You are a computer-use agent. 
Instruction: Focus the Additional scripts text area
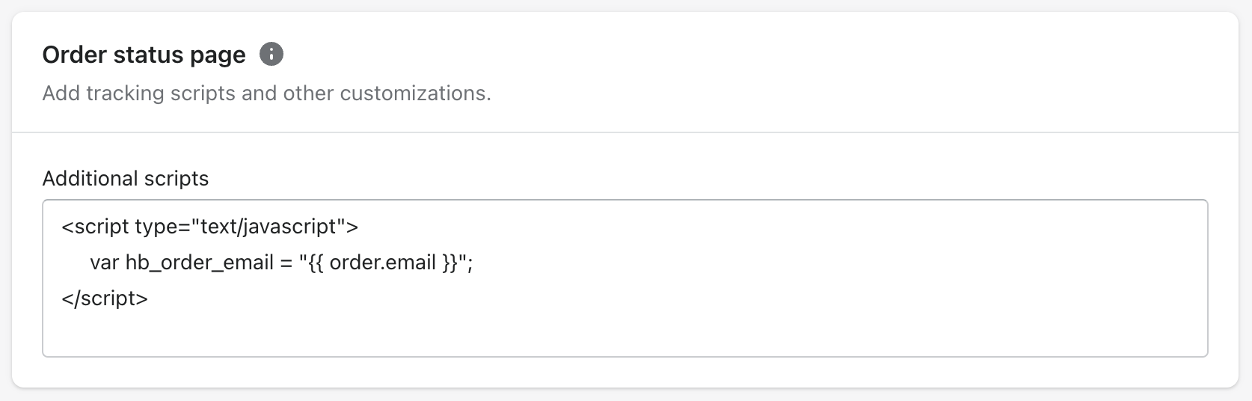625,278
